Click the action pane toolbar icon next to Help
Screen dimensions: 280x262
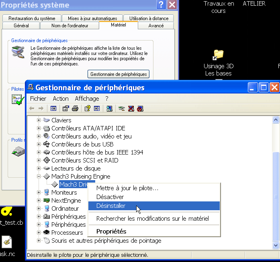[x=97, y=108]
